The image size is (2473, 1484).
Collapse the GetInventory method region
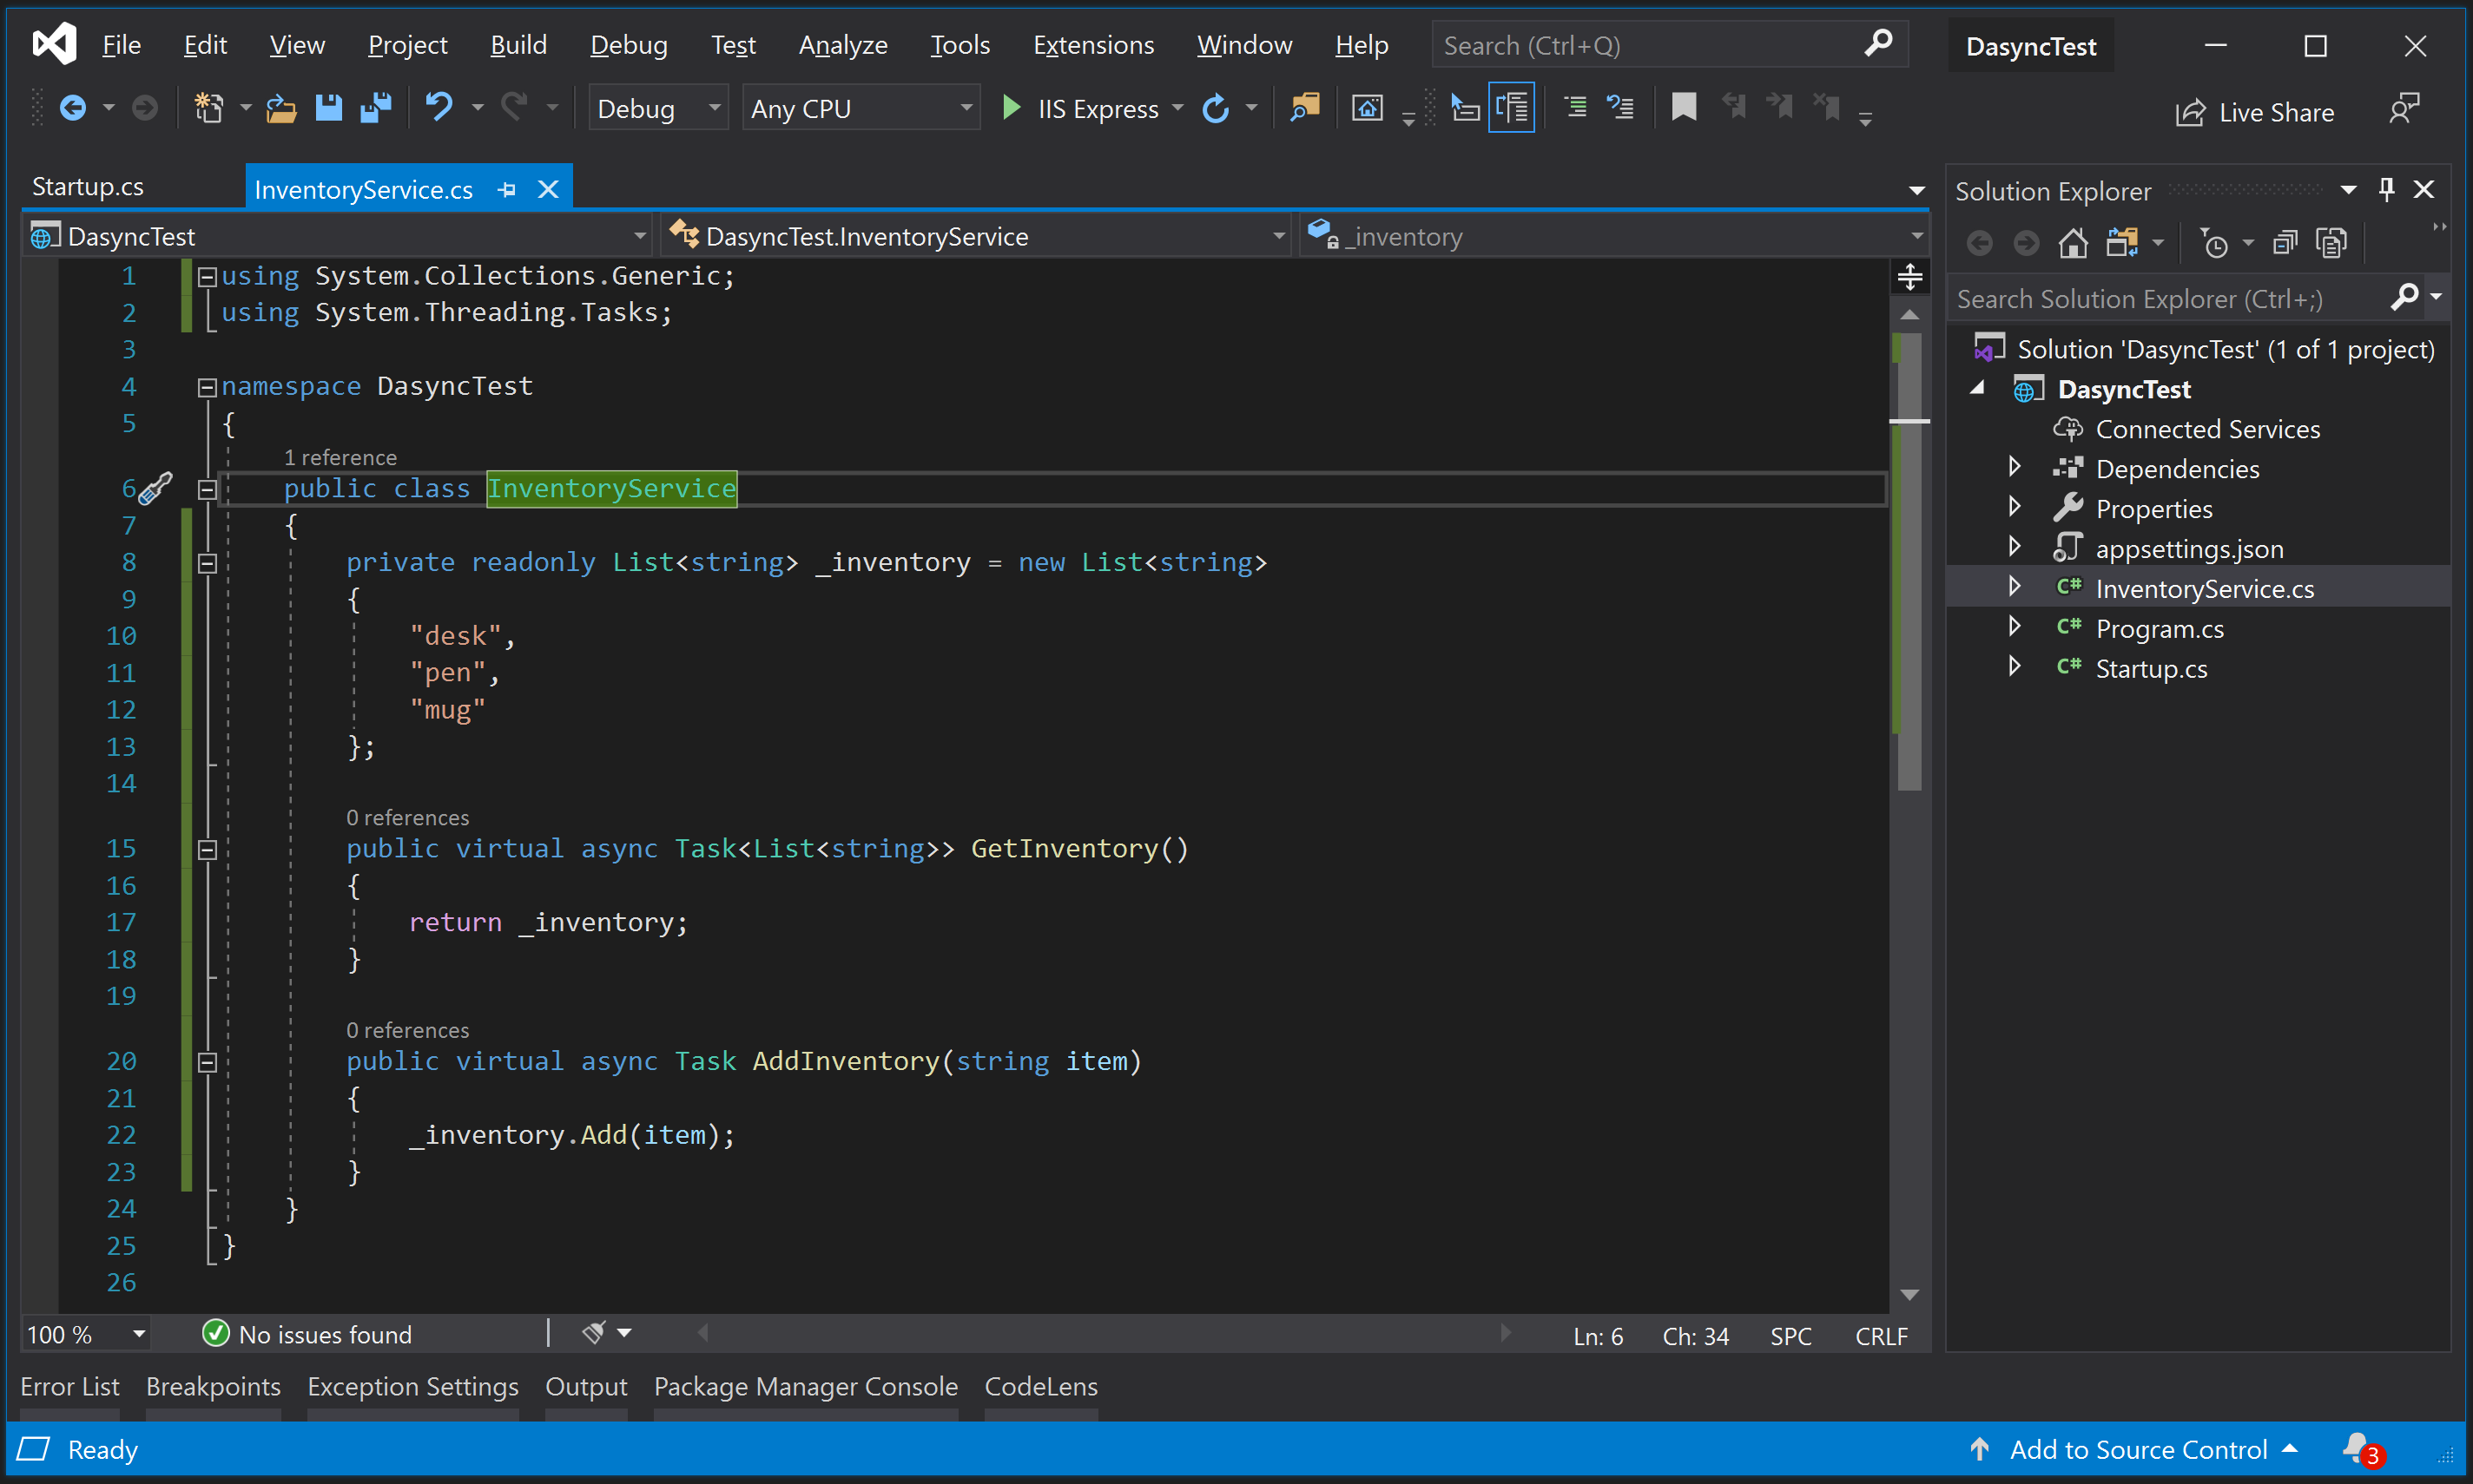coord(207,850)
